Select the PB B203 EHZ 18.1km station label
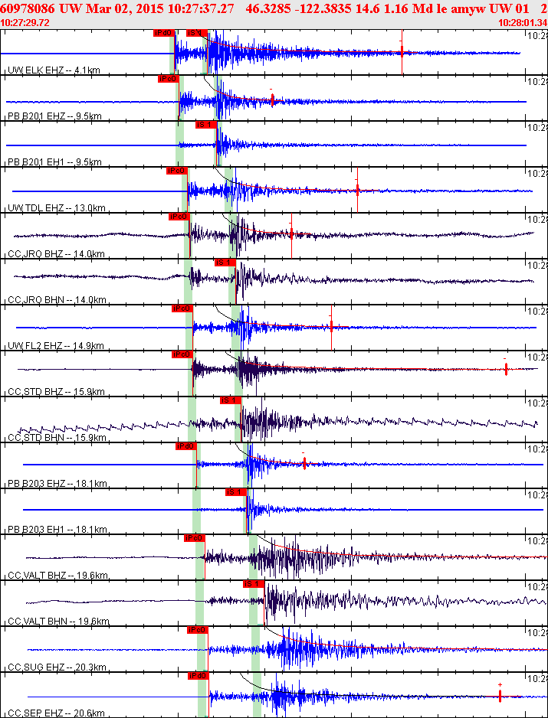 pos(57,484)
